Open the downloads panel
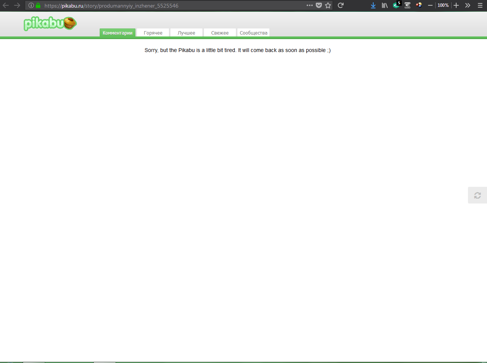Image resolution: width=487 pixels, height=363 pixels. 373,5
